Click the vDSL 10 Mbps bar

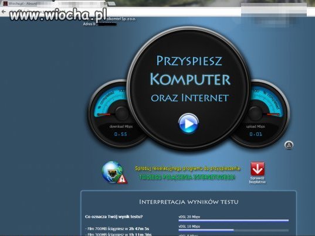[x=233, y=230]
